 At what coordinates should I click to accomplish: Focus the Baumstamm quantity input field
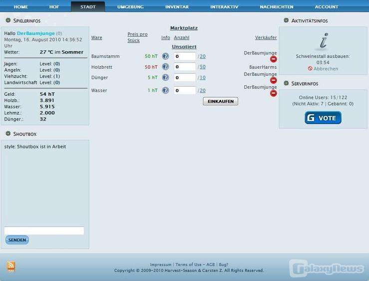pyautogui.click(x=185, y=56)
